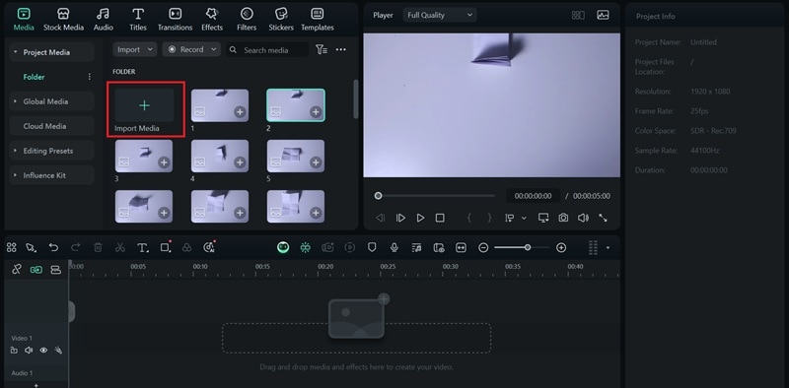
Task: Open the media filter sort icon
Action: click(322, 49)
